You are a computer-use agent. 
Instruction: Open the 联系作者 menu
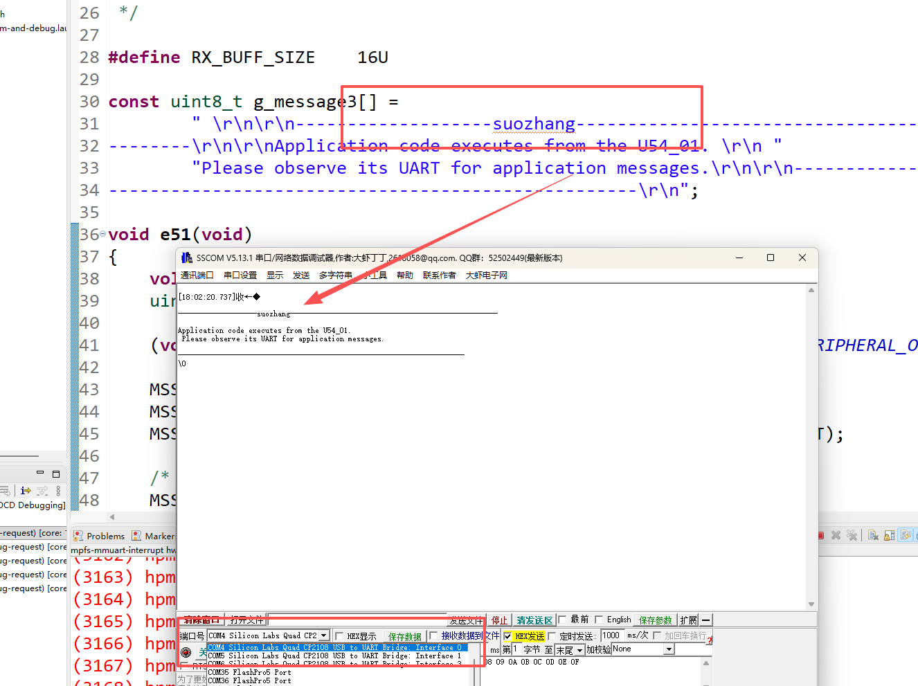click(440, 275)
